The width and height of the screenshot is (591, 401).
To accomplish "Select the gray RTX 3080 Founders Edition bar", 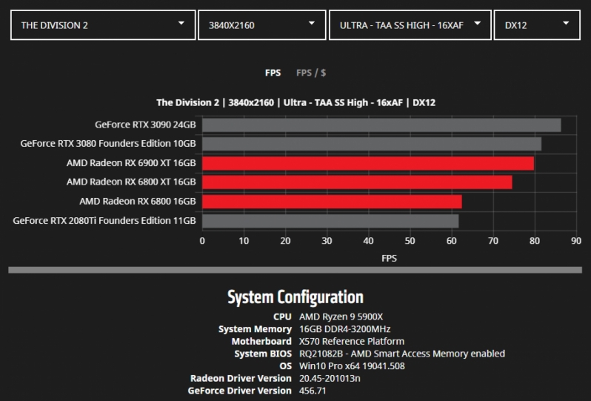I will pyautogui.click(x=371, y=144).
